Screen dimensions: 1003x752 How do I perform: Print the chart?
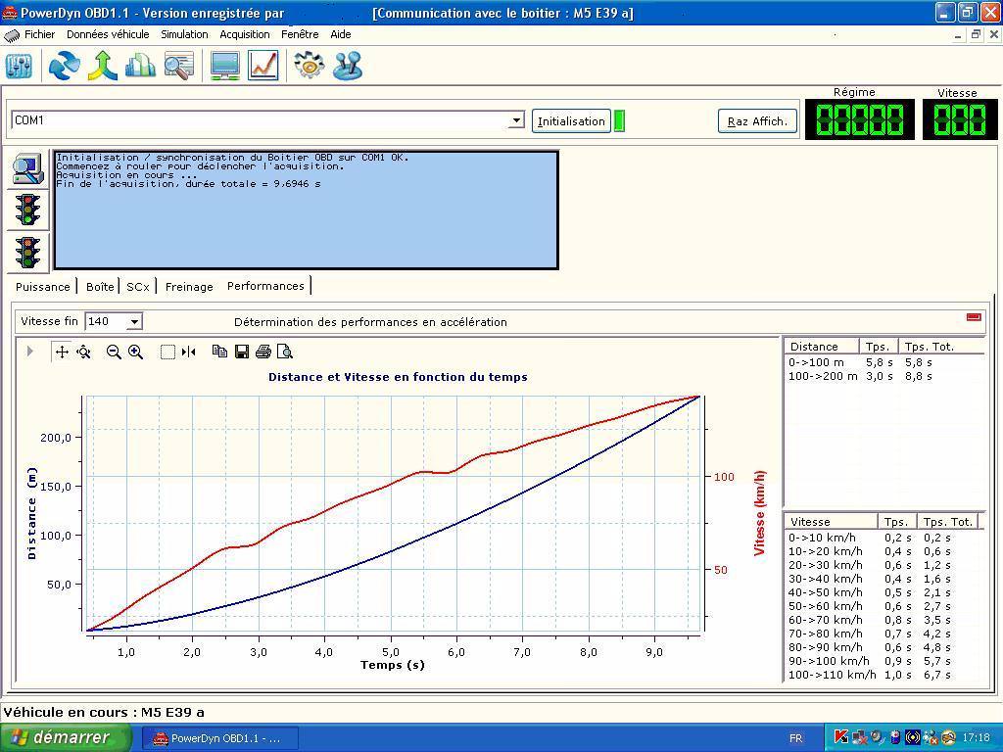pyautogui.click(x=263, y=352)
